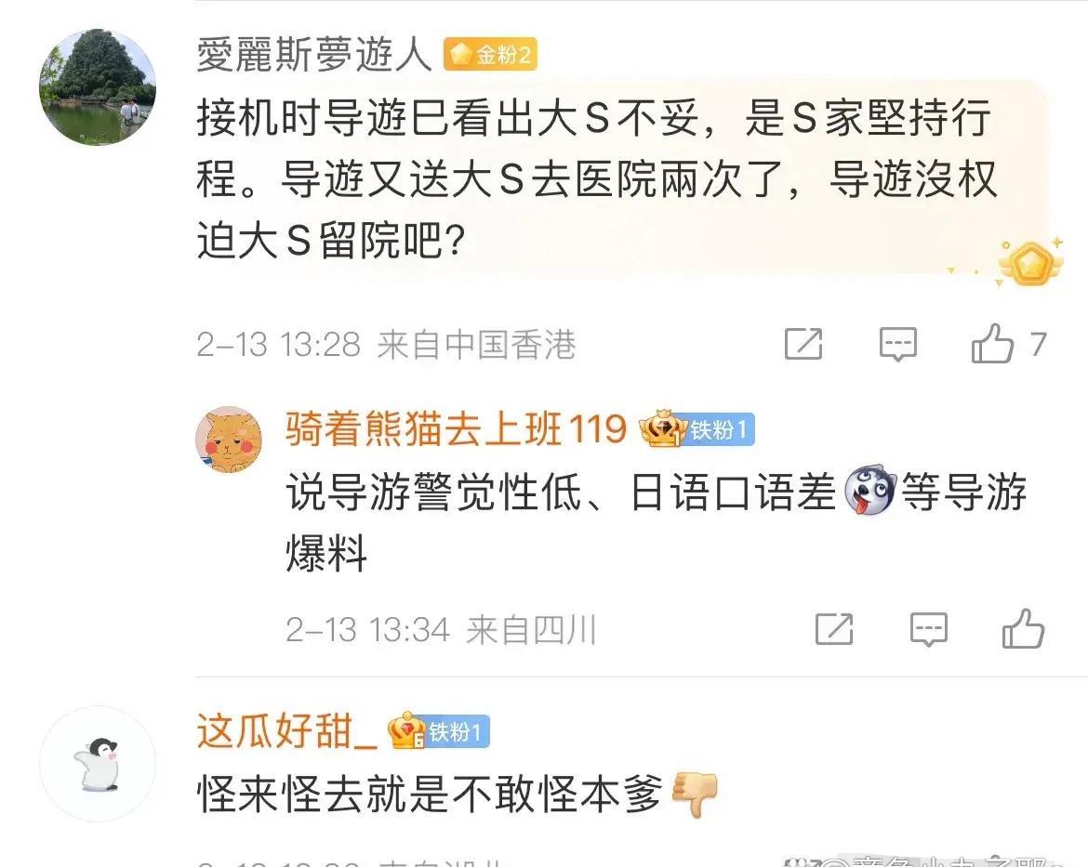Open the 金粉2 badge
This screenshot has height=867, width=1088.
tap(491, 54)
